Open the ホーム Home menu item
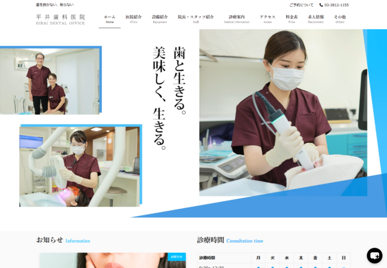 click(x=109, y=19)
